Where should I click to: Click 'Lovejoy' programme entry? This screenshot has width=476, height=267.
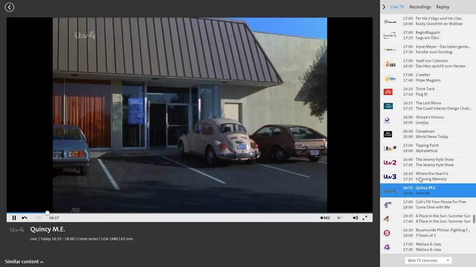point(422,123)
